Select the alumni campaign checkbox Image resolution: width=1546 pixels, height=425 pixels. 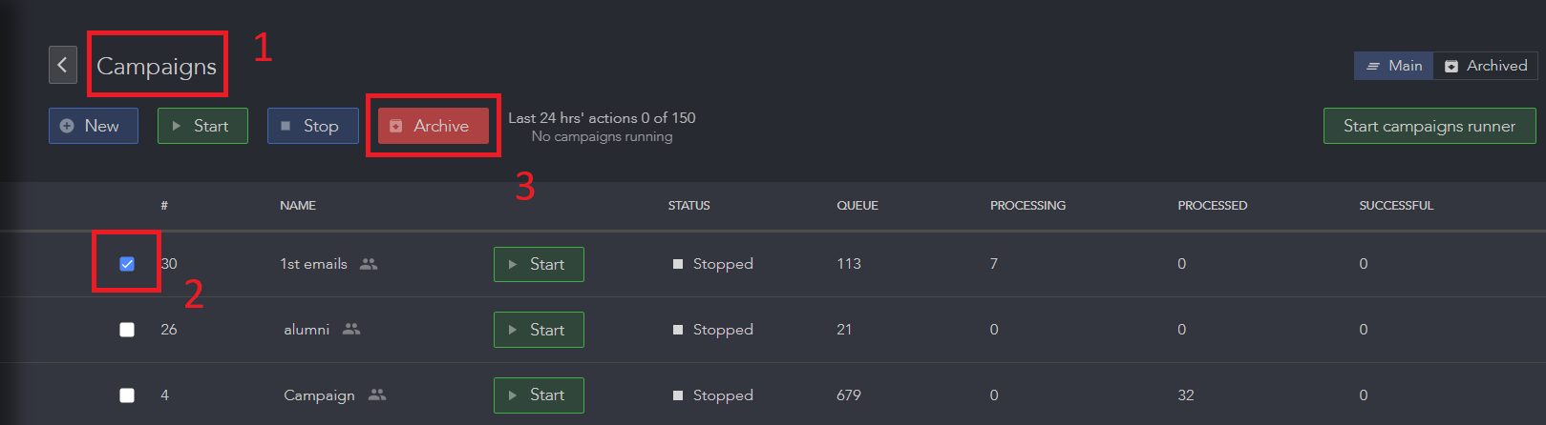pyautogui.click(x=127, y=330)
